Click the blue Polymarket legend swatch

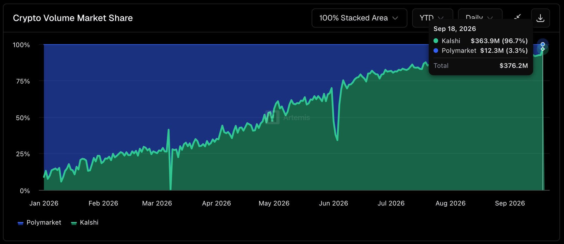coord(20,223)
